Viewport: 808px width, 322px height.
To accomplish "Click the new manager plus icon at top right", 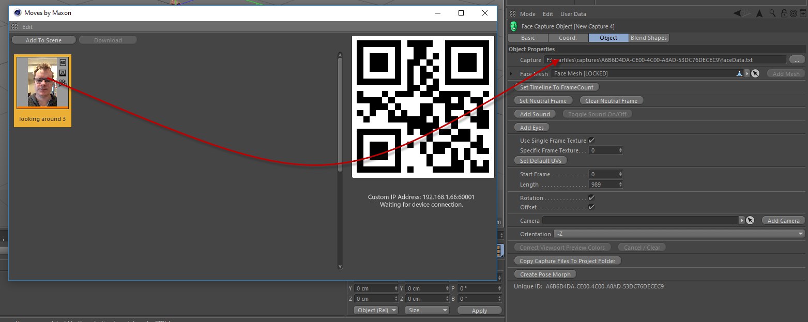I will 802,13.
